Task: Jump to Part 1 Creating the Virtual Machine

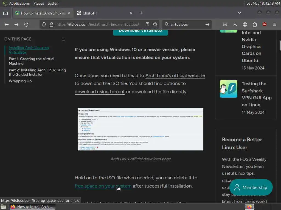Action: pos(32,61)
